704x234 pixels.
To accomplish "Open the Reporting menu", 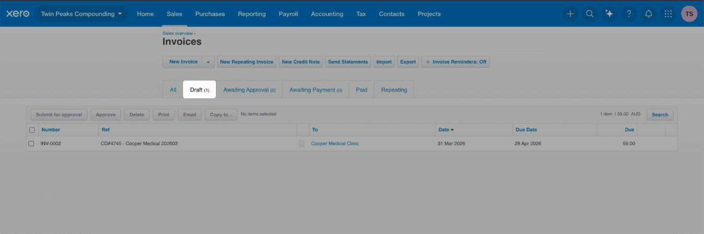I will (252, 14).
